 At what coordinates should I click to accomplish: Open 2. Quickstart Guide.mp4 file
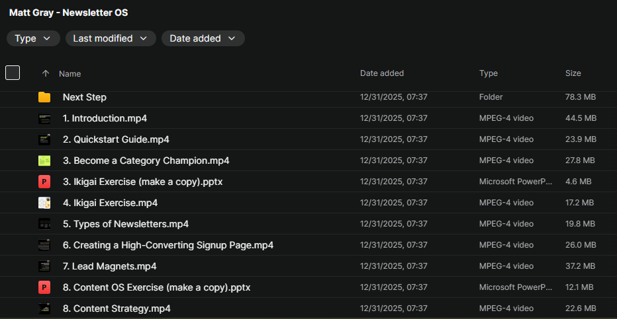(116, 139)
